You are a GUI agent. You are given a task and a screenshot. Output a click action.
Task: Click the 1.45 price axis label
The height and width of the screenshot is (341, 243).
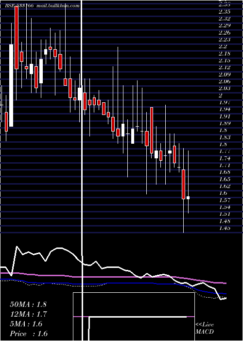tap(225, 228)
